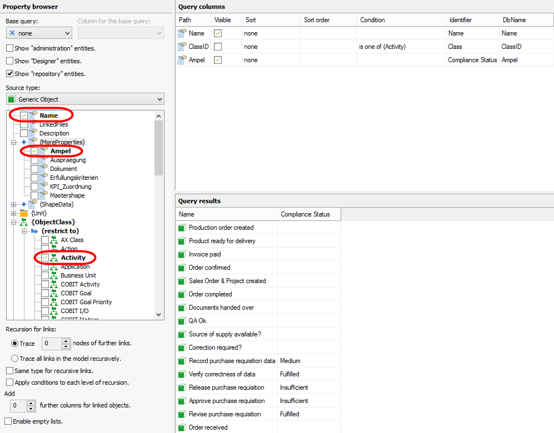This screenshot has width=554, height=433.
Task: Select the 'is one of (Activity)' condition cell
Action: click(x=401, y=47)
